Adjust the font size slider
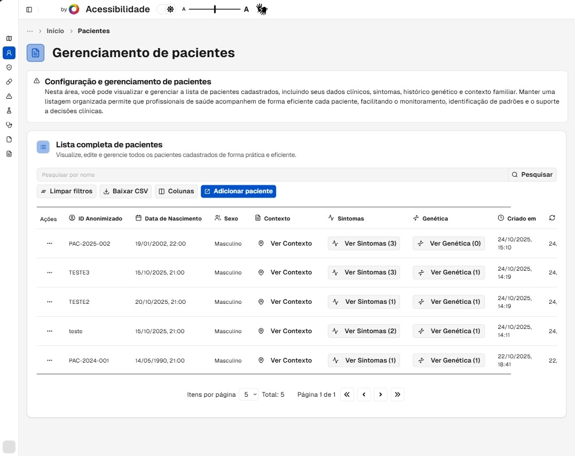Screen dimensions: 575x456 pyautogui.click(x=215, y=9)
